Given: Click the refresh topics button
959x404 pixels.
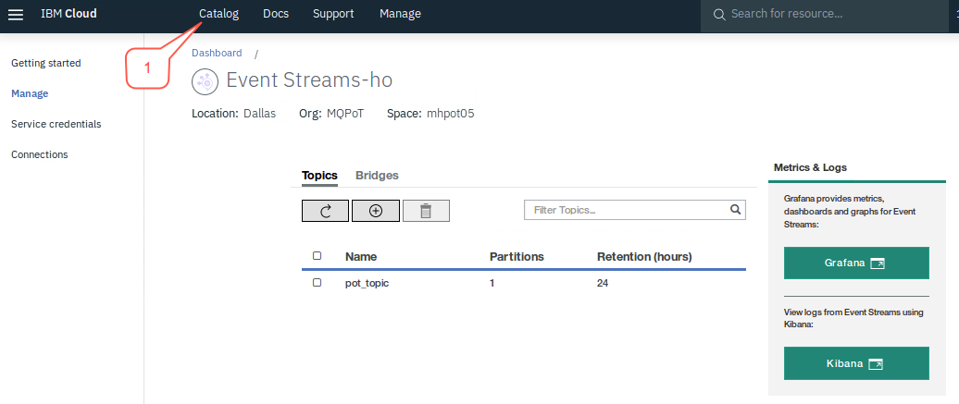Looking at the screenshot, I should coord(326,211).
